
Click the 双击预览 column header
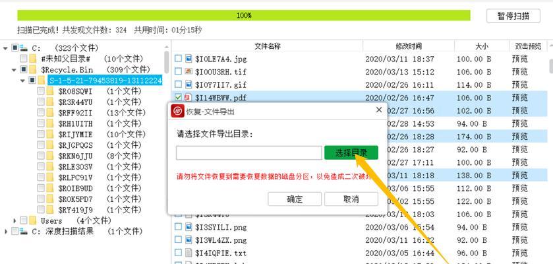tap(528, 46)
